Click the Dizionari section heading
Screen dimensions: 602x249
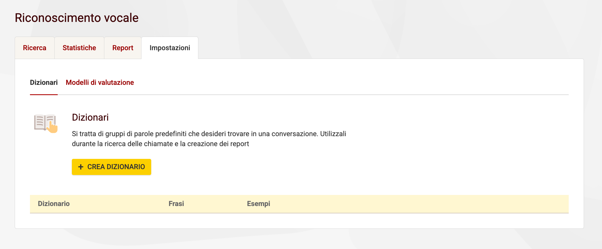pyautogui.click(x=90, y=117)
